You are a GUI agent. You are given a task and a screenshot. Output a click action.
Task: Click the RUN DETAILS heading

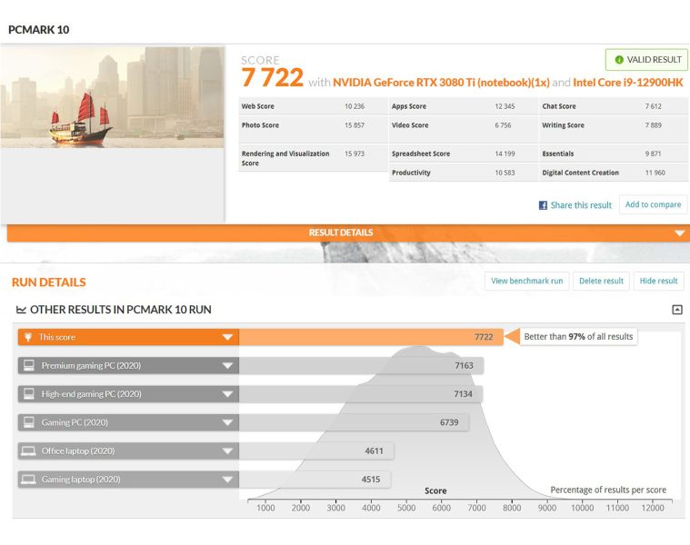pos(49,282)
